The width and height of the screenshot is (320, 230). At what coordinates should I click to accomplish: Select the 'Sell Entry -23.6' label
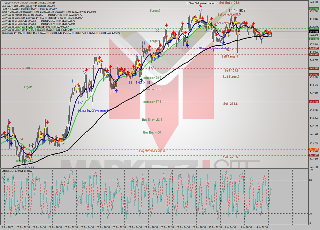point(229,3)
